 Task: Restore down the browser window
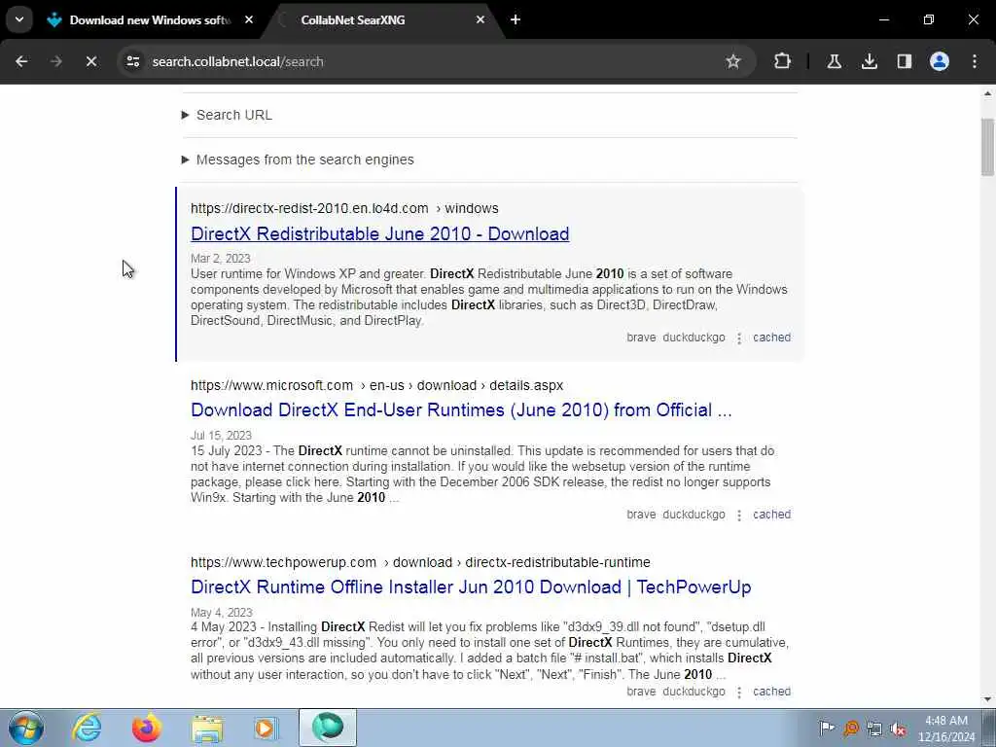tap(928, 19)
